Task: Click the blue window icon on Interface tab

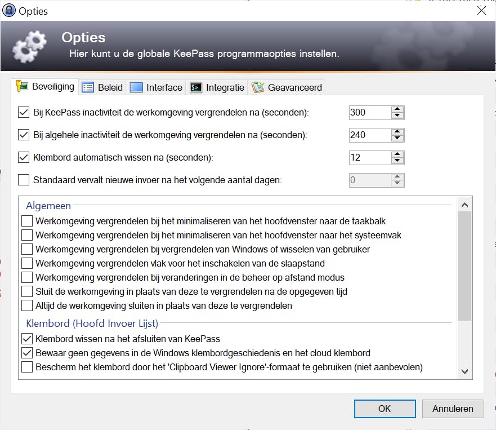Action: 136,87
